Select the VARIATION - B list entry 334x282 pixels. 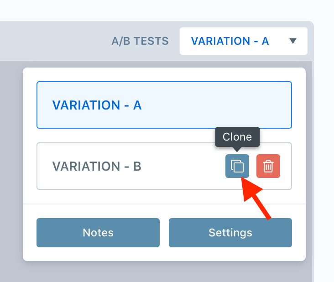(x=164, y=166)
